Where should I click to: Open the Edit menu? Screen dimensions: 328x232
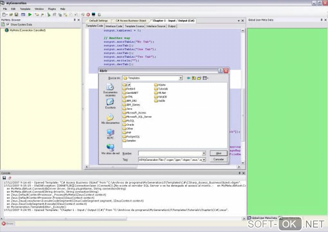point(14,9)
